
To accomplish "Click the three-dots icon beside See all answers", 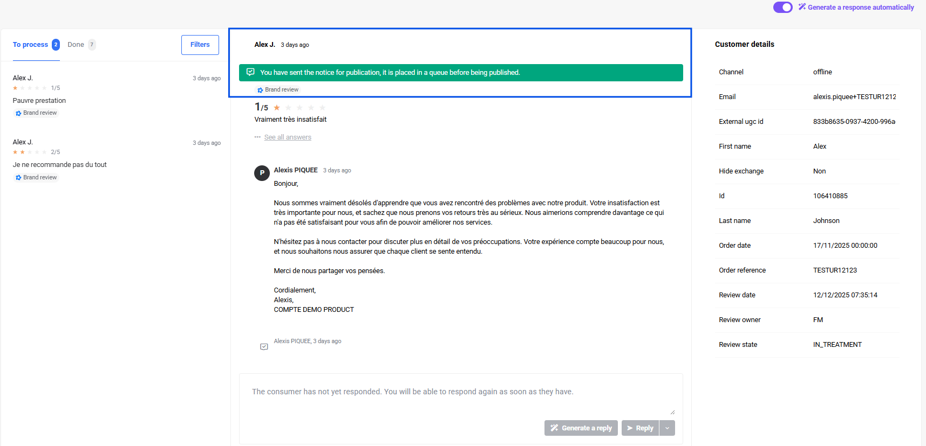I will 257,137.
